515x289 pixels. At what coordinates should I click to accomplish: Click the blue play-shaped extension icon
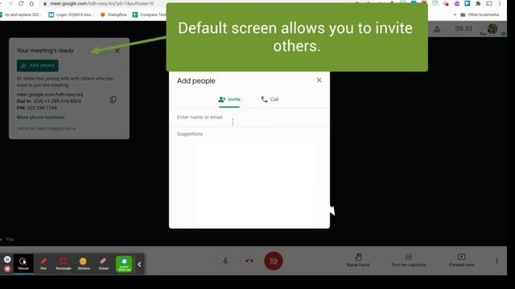point(467,3)
